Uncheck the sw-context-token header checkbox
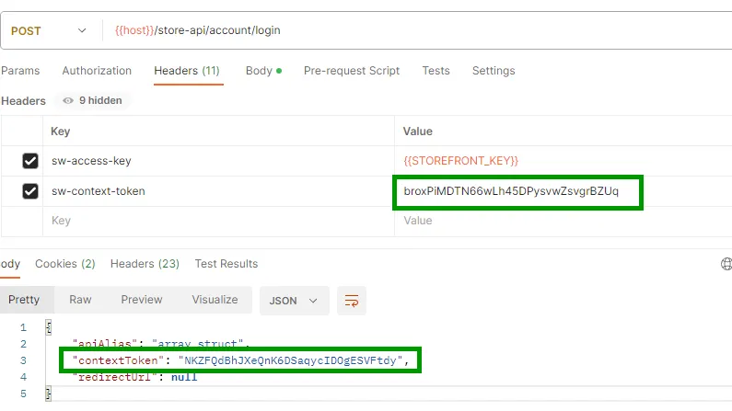 click(30, 191)
